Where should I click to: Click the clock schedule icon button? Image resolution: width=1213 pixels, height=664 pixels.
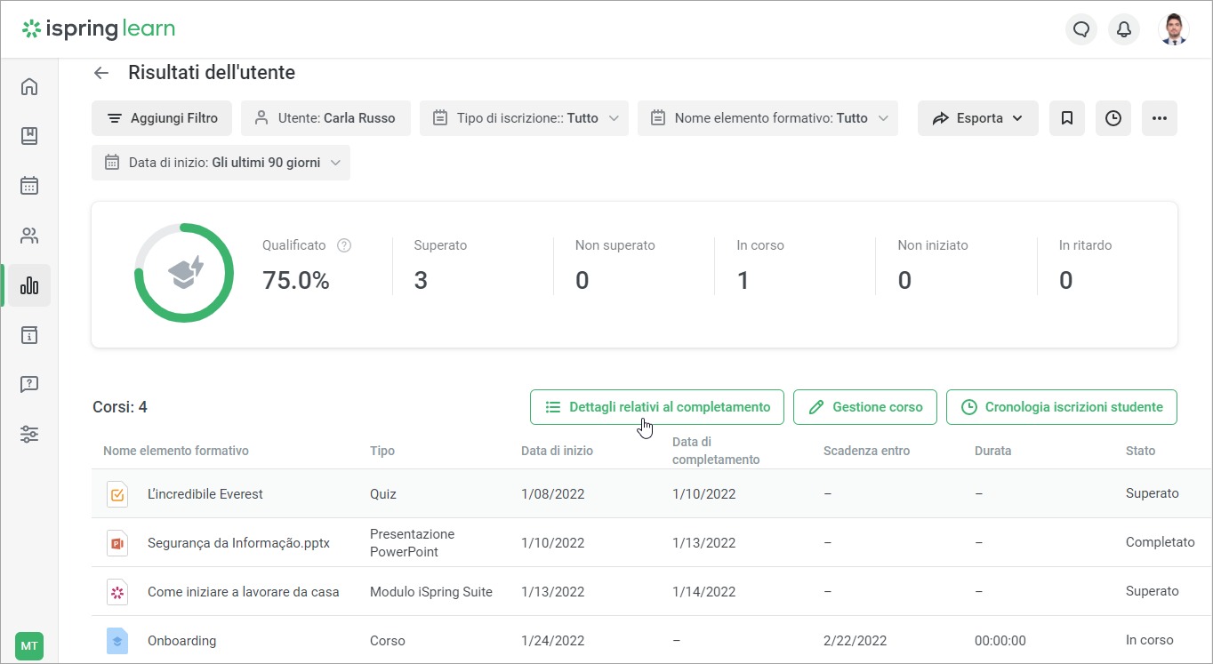tap(1113, 118)
